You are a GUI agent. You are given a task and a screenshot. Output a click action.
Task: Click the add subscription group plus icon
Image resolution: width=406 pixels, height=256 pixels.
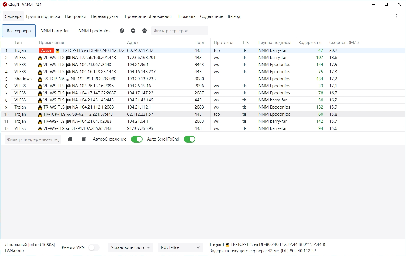click(x=133, y=31)
